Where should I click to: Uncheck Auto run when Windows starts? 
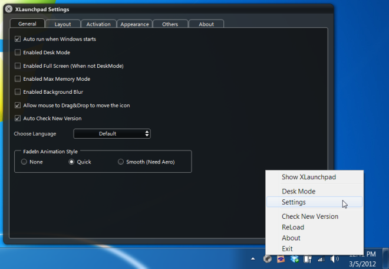pos(18,39)
